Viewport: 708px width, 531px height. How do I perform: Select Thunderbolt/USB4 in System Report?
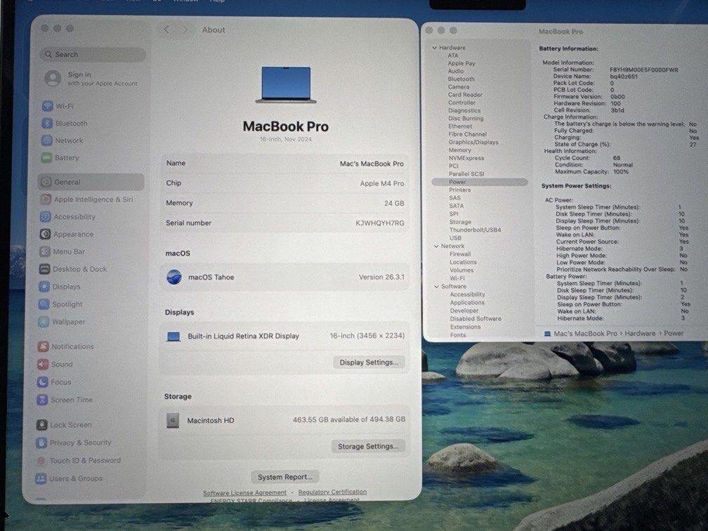[x=475, y=230]
